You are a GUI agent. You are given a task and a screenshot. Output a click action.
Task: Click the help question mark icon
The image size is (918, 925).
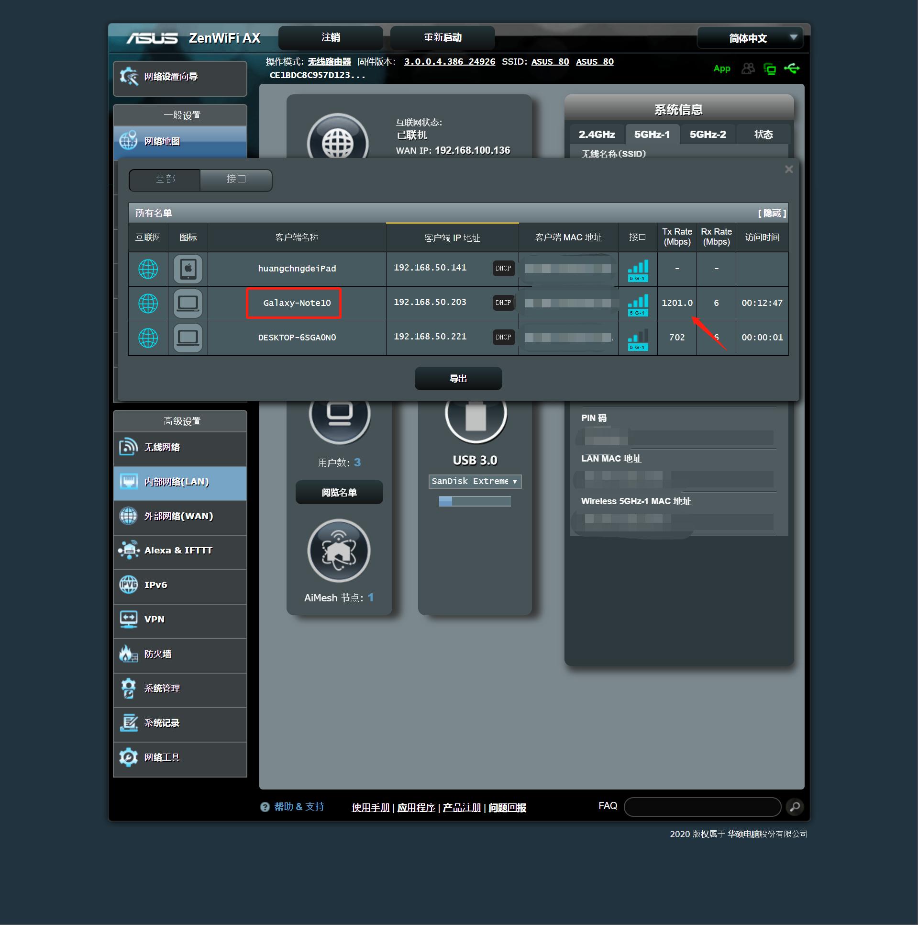coord(265,807)
